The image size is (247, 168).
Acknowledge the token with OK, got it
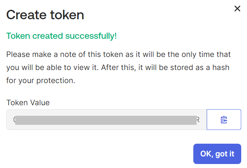coord(217,153)
